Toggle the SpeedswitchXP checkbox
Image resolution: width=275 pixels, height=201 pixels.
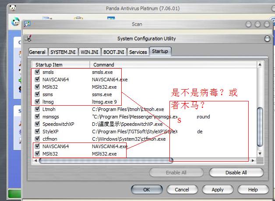pyautogui.click(x=37, y=124)
